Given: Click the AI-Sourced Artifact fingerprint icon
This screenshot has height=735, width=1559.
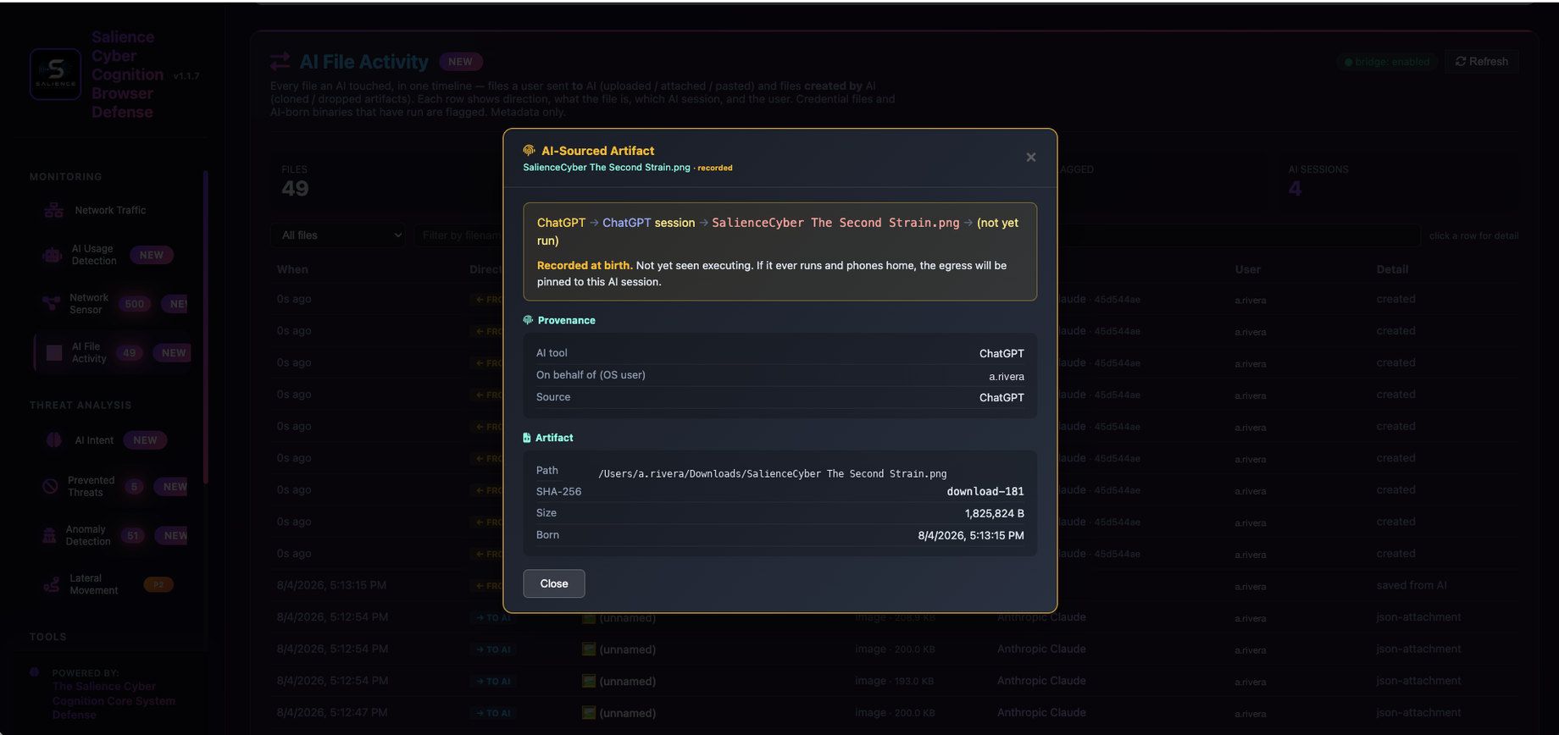Looking at the screenshot, I should 529,151.
